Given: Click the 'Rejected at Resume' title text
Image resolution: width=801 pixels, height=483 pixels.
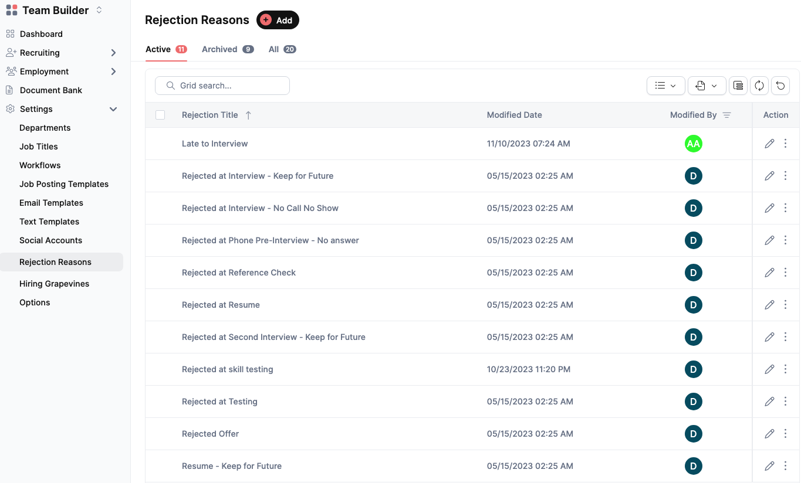Looking at the screenshot, I should coord(221,305).
